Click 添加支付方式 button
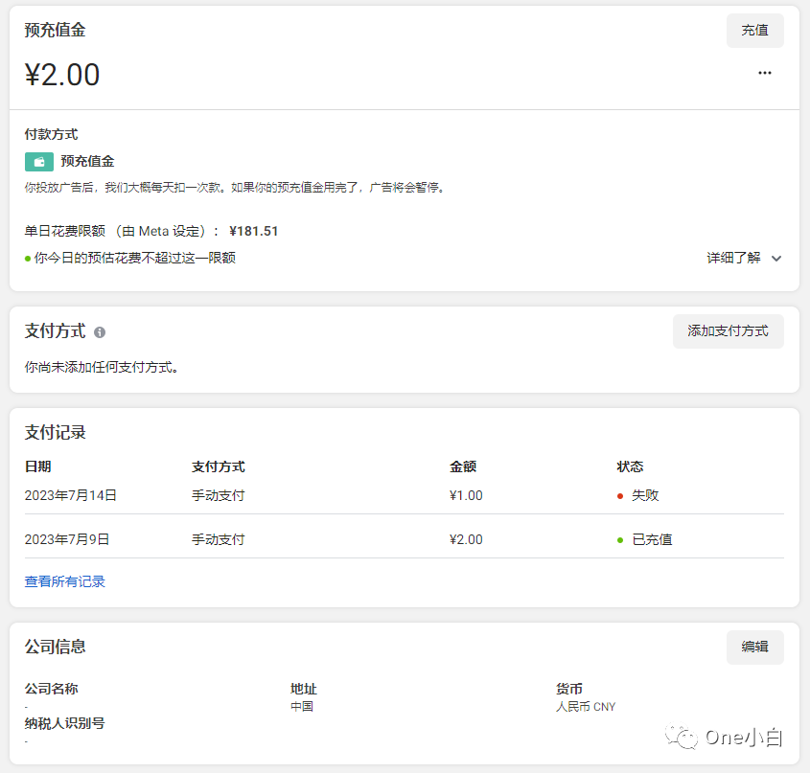Viewport: 810px width, 773px height. (728, 331)
